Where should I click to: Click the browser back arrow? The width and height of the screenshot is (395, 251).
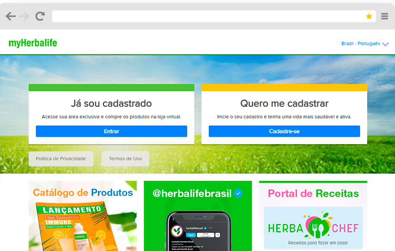pyautogui.click(x=11, y=16)
